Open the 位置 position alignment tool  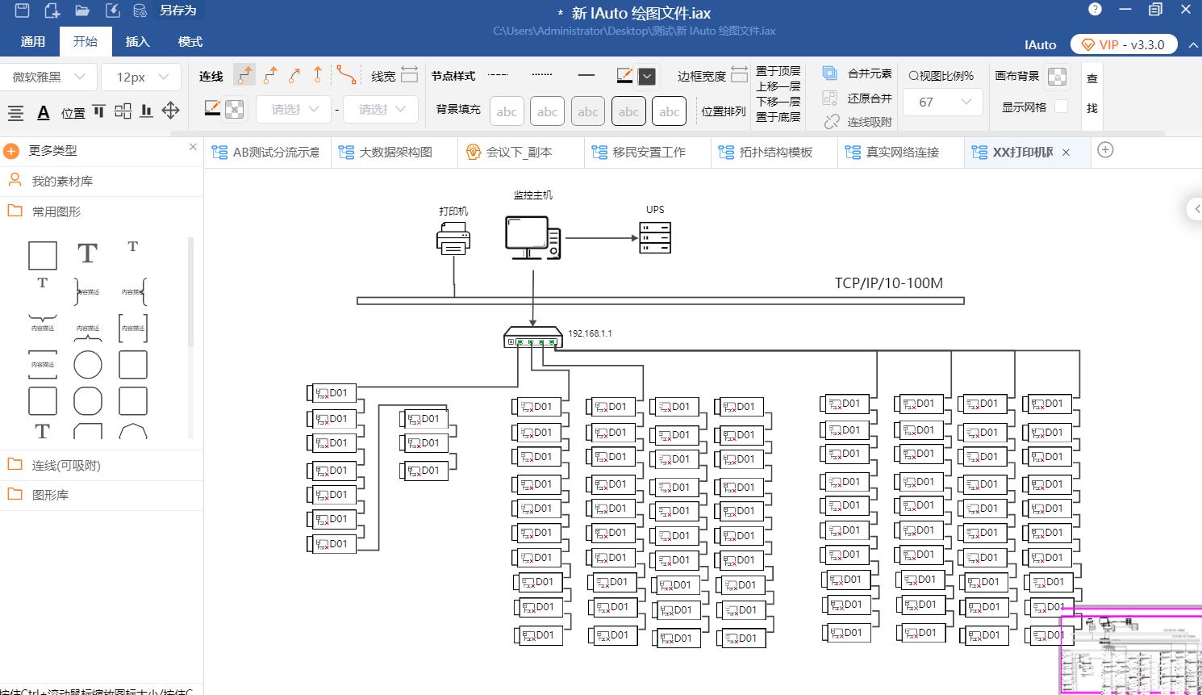coord(72,113)
